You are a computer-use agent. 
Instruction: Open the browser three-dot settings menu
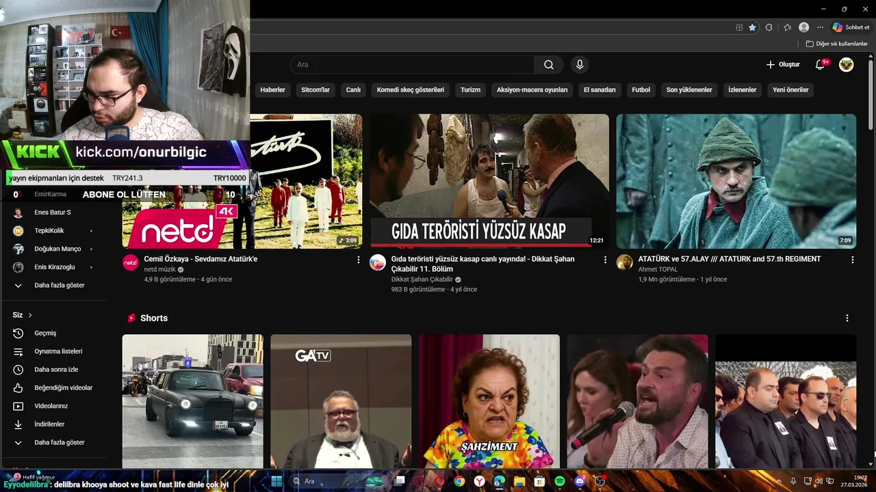pos(820,27)
